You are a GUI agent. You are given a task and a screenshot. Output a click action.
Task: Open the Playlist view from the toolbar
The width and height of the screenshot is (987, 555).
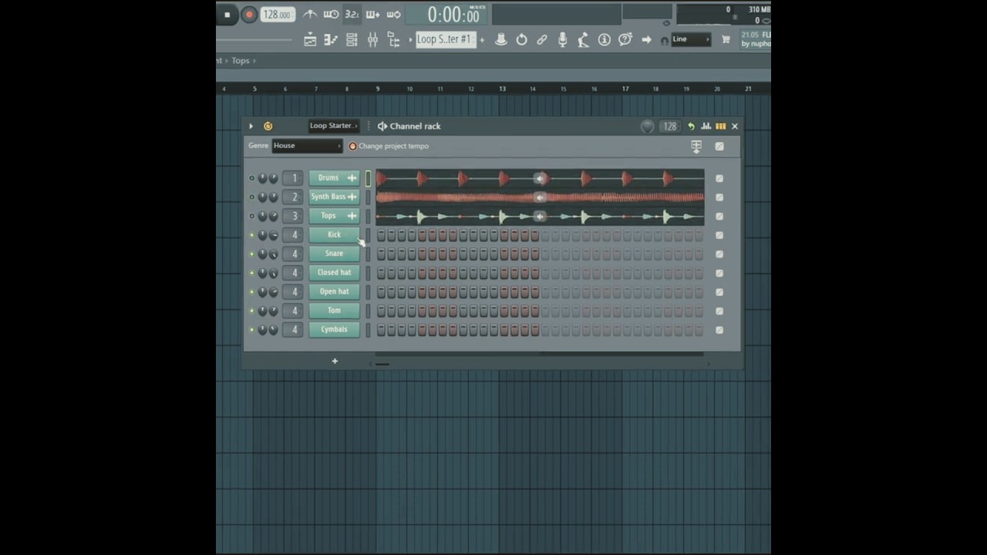click(310, 40)
